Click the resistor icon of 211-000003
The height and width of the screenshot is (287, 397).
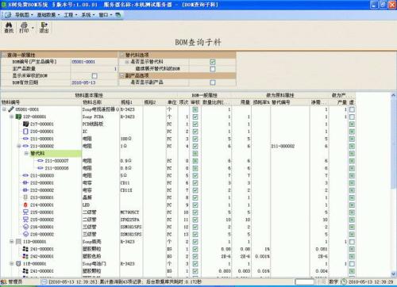click(25, 175)
